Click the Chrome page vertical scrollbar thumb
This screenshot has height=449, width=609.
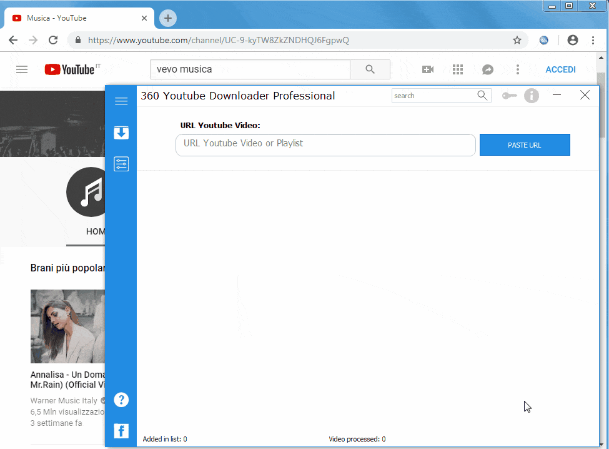click(602, 104)
